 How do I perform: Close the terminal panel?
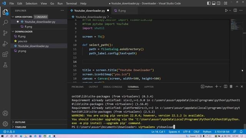click(x=242, y=87)
